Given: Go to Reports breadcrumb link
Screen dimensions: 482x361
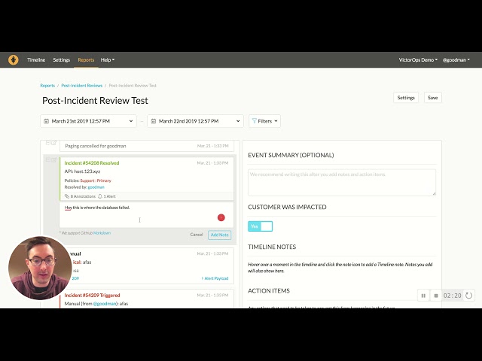Looking at the screenshot, I should click(x=47, y=86).
